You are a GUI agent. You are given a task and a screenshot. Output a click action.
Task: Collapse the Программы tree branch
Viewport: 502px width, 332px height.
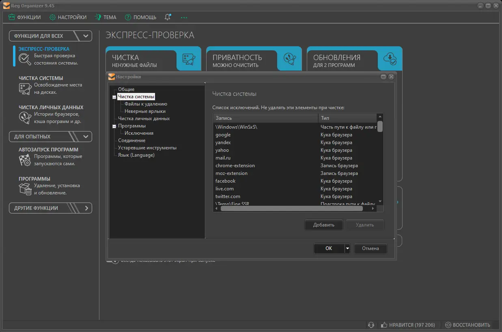click(x=114, y=125)
